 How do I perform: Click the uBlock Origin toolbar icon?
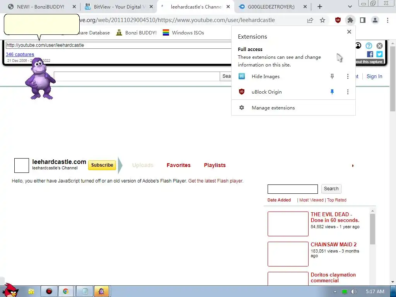[338, 20]
